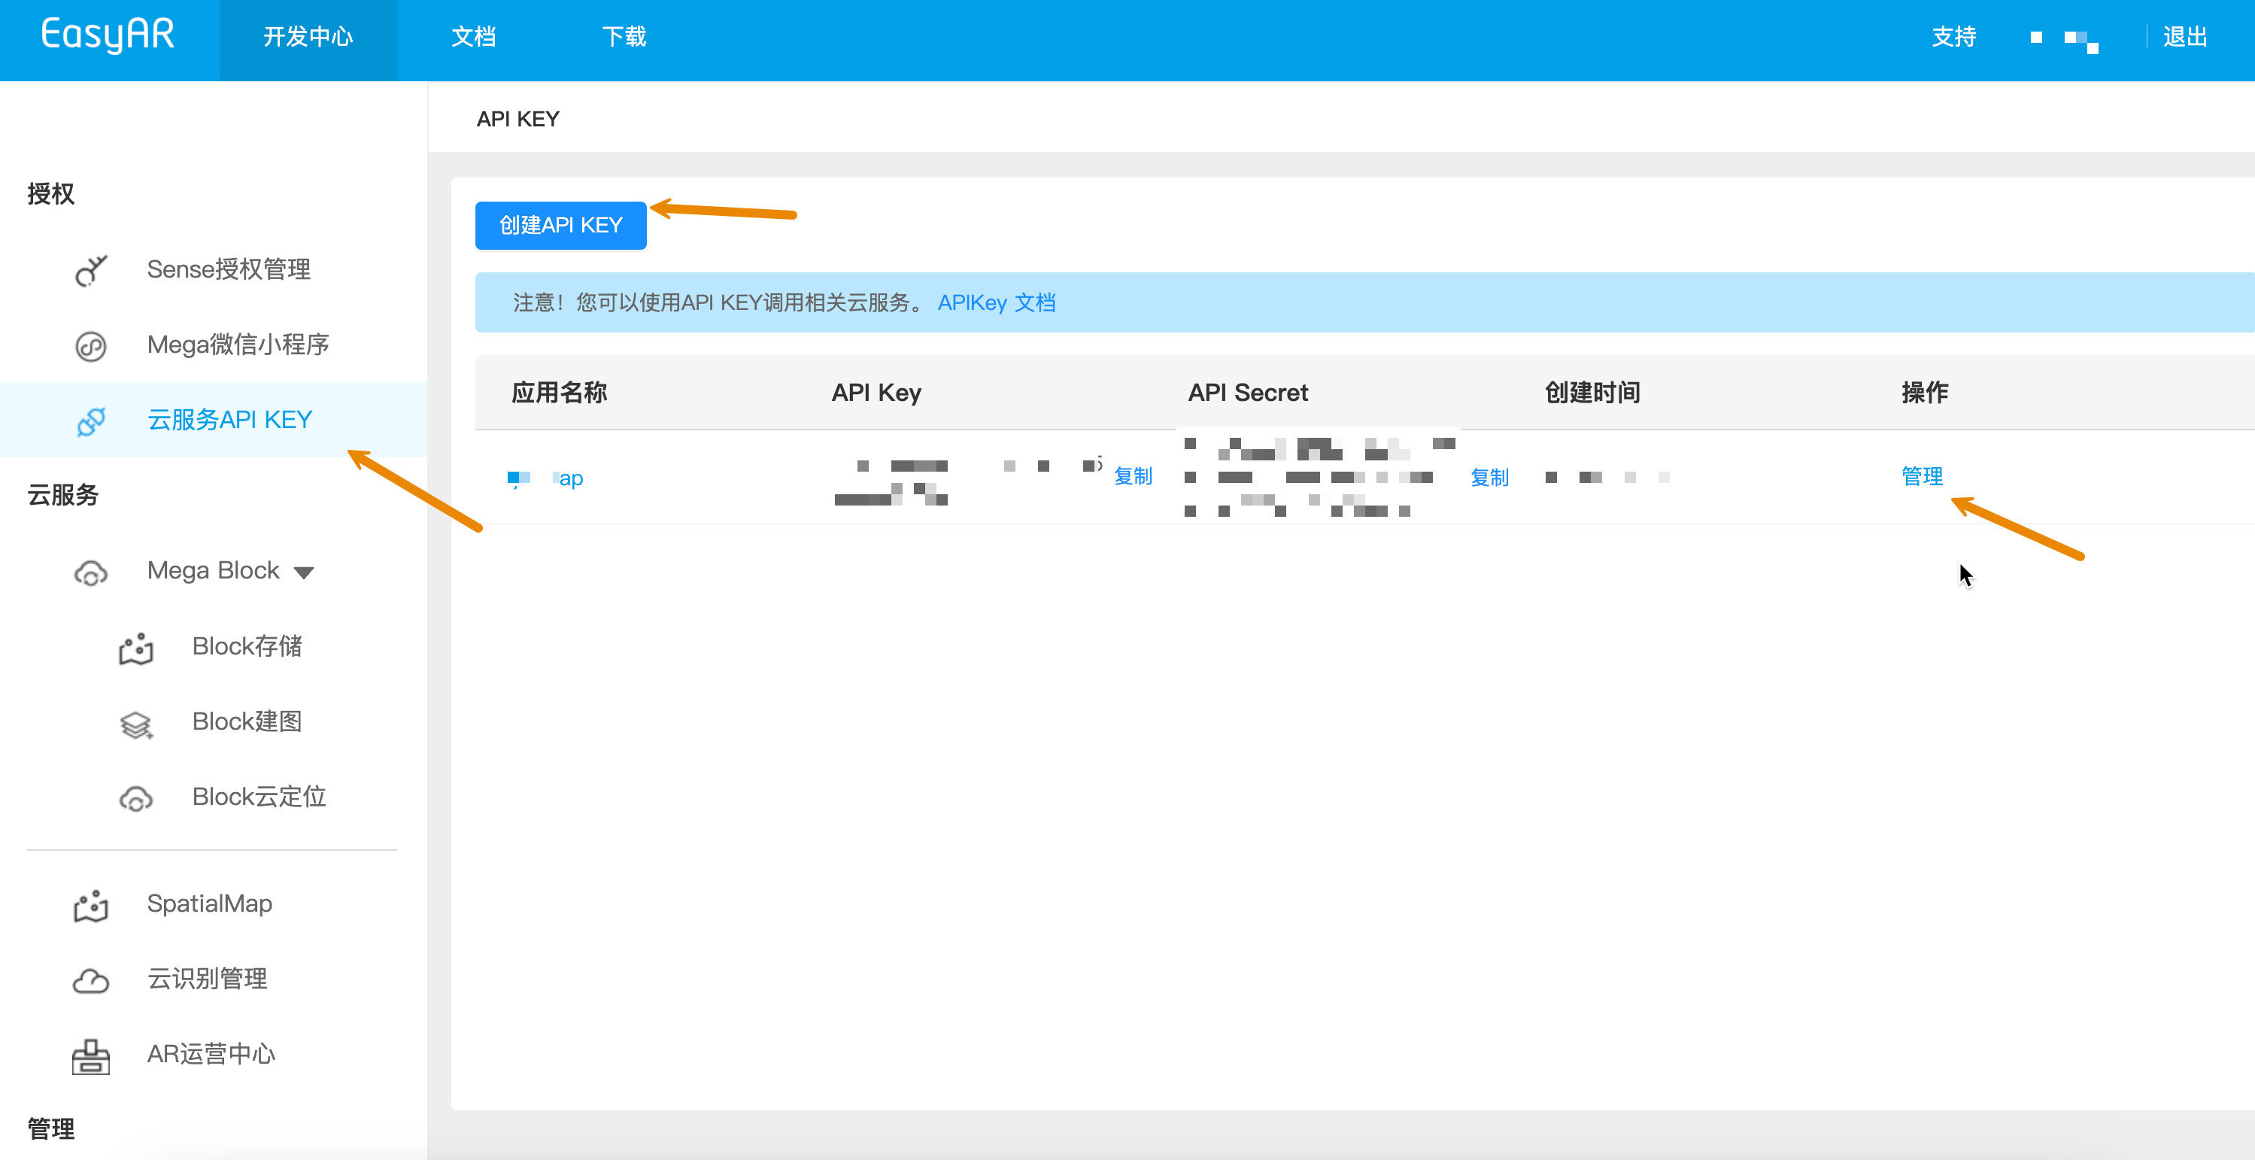Viewport: 2255px width, 1160px height.
Task: Click the 云识别管理 cloud icon
Action: pyautogui.click(x=91, y=980)
